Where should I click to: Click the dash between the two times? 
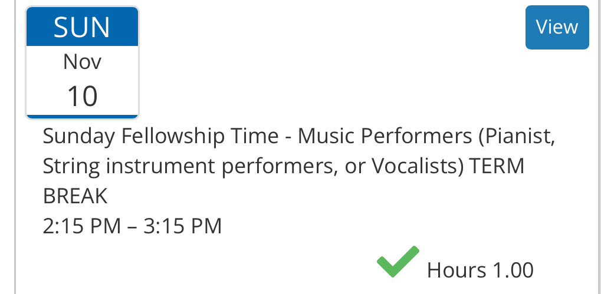[x=132, y=226]
